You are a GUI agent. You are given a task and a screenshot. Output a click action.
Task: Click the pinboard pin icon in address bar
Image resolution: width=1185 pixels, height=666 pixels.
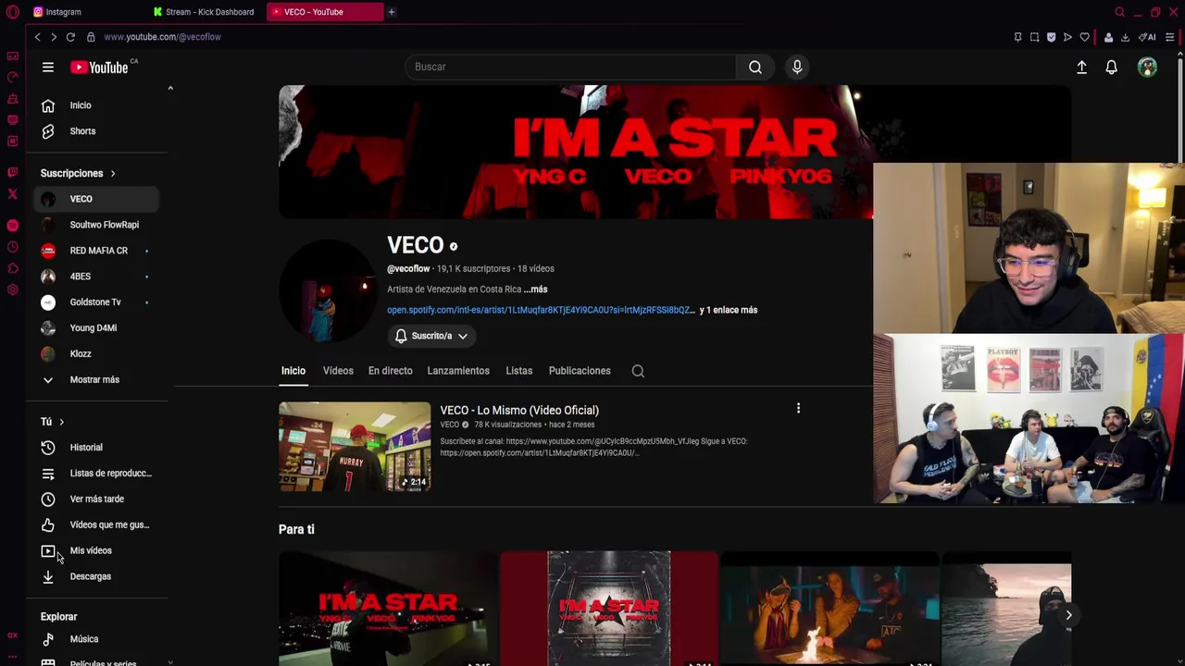point(1017,37)
